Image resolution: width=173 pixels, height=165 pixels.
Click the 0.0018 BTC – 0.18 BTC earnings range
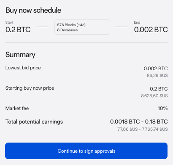coord(139,121)
